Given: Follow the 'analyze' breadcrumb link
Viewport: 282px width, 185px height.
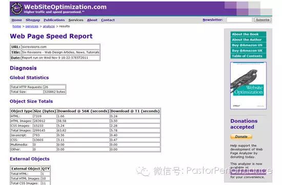Looking at the screenshot, I should click(49, 27).
